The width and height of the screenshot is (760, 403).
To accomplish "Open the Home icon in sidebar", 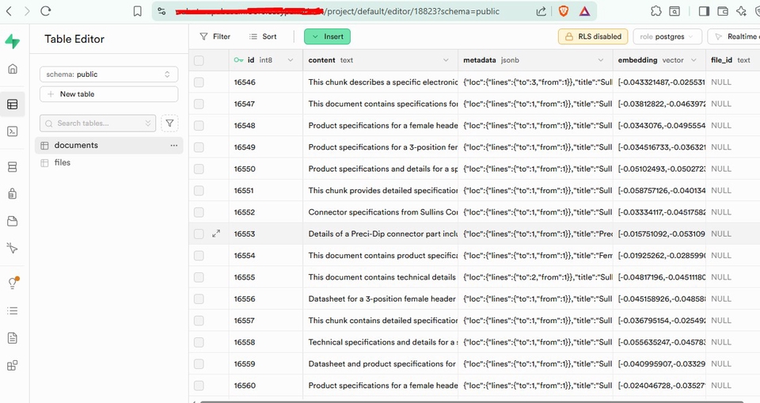I will 13,69.
